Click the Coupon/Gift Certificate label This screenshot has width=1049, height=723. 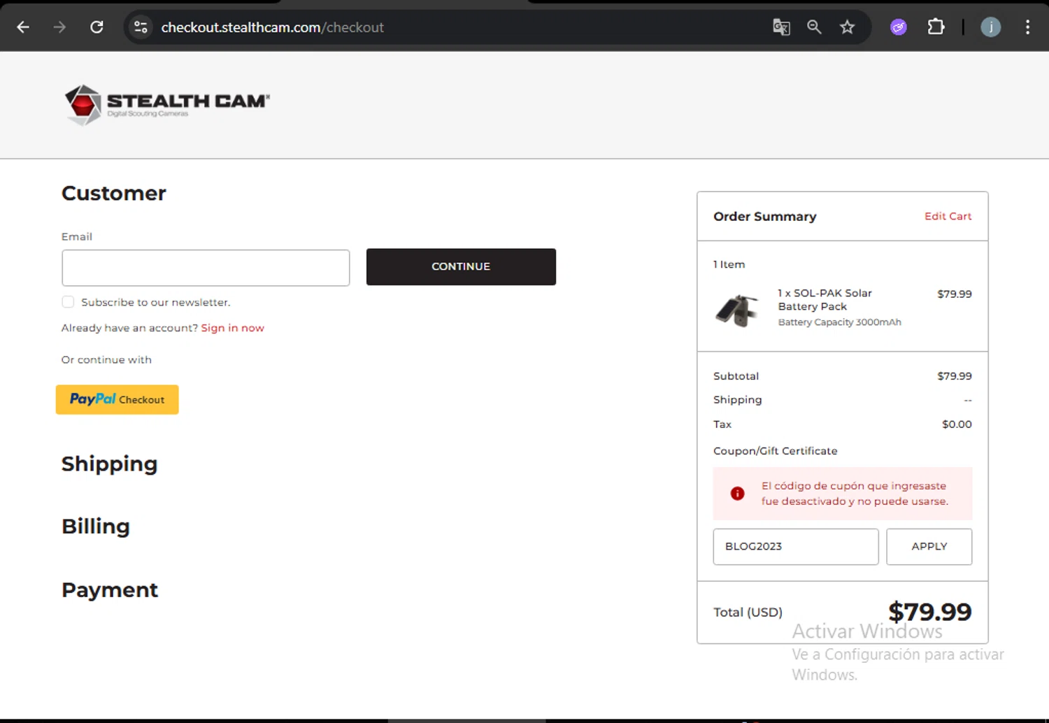776,451
